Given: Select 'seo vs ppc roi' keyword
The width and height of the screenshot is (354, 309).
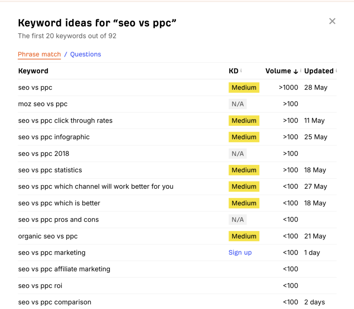Looking at the screenshot, I should 40,286.
